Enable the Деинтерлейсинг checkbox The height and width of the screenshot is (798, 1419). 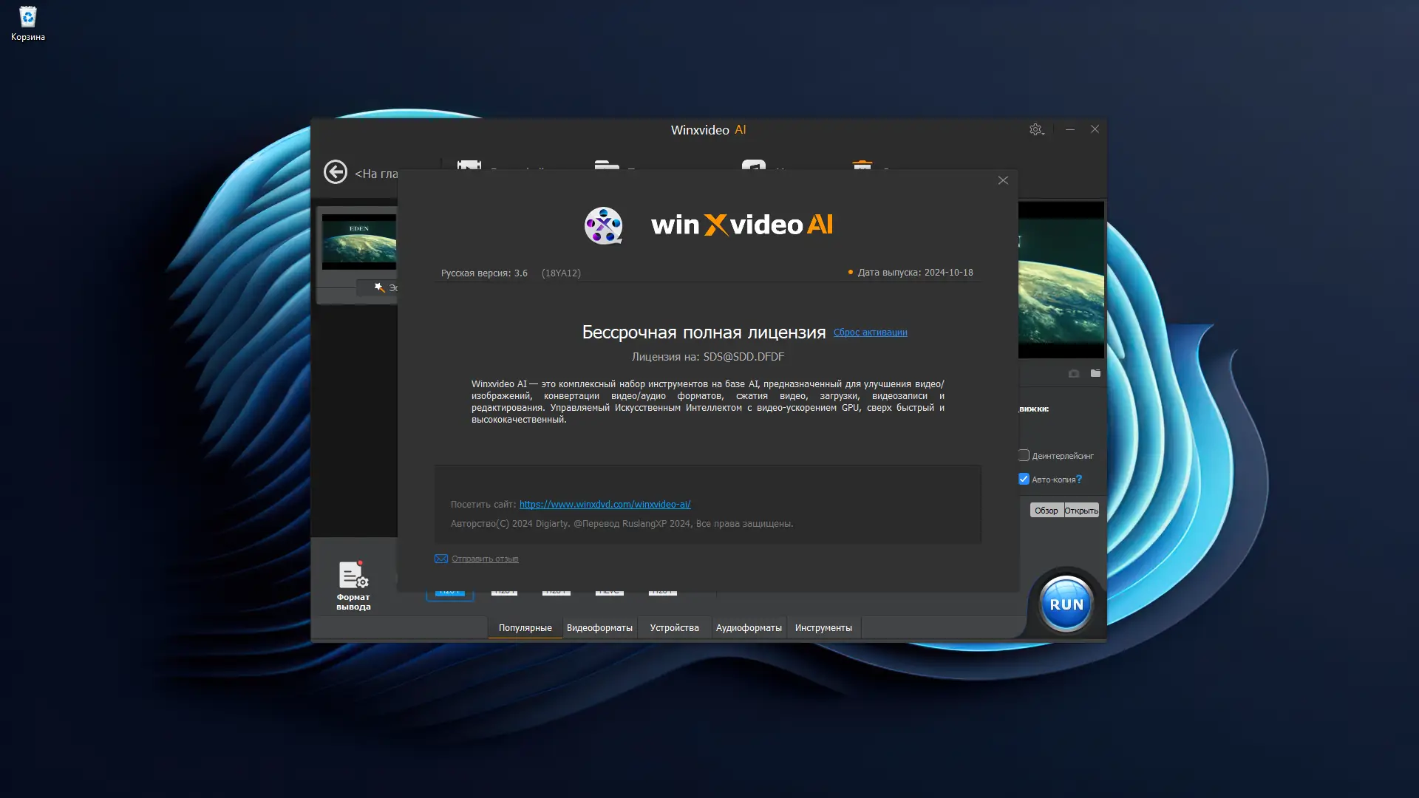1024,455
